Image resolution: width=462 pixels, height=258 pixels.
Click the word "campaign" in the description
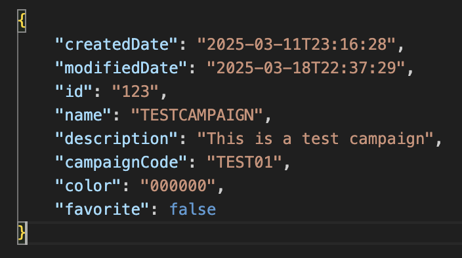pos(387,139)
